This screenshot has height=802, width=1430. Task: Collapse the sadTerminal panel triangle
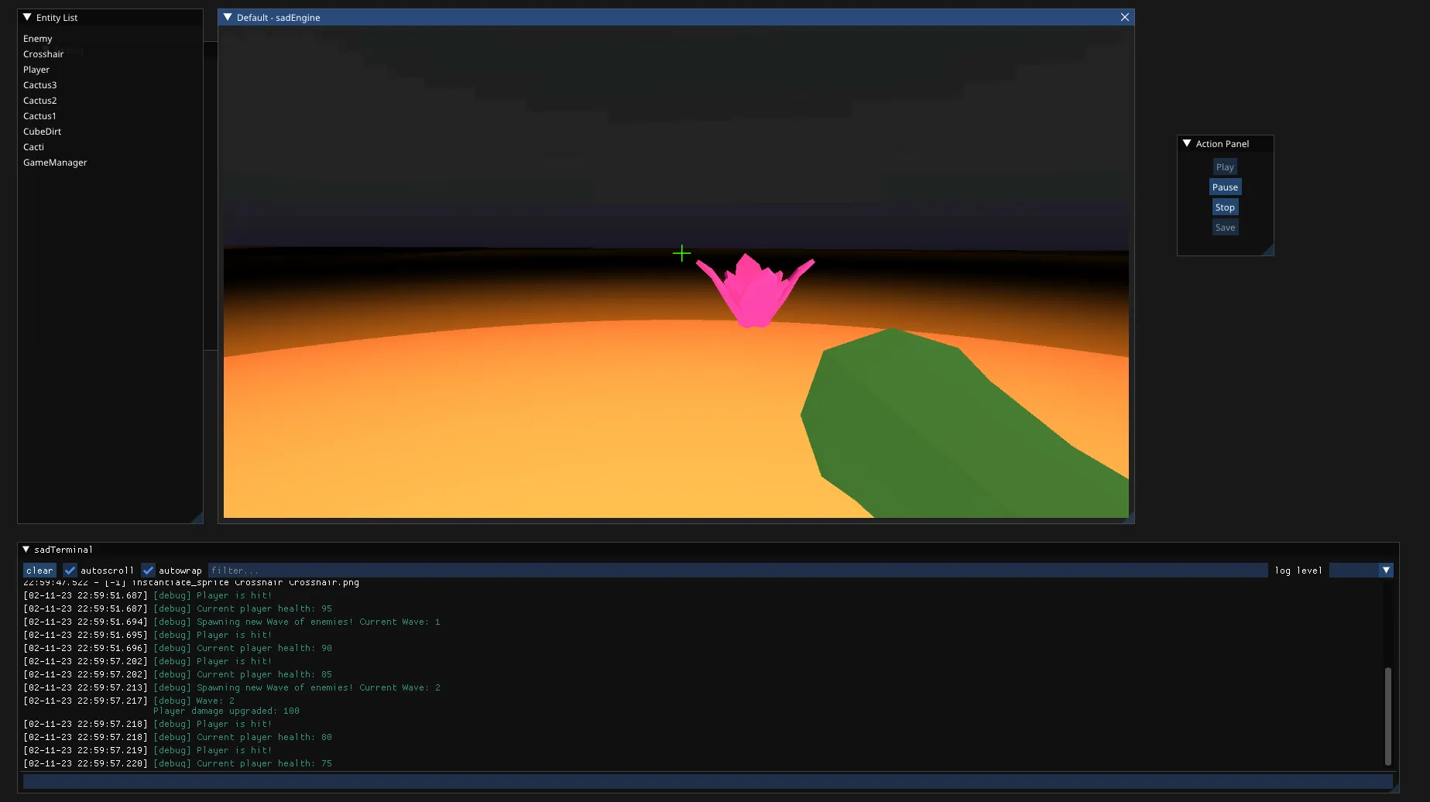[26, 549]
